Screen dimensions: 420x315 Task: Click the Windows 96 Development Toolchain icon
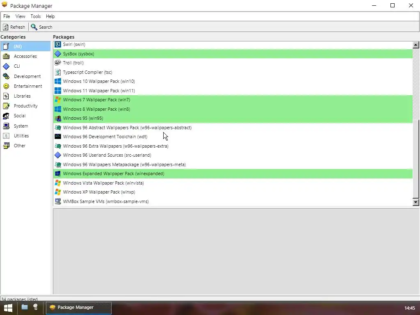point(57,137)
